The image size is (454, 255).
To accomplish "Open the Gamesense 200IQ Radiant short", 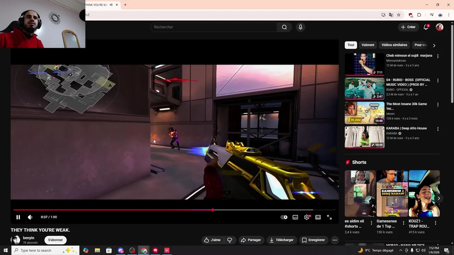I will (392, 193).
